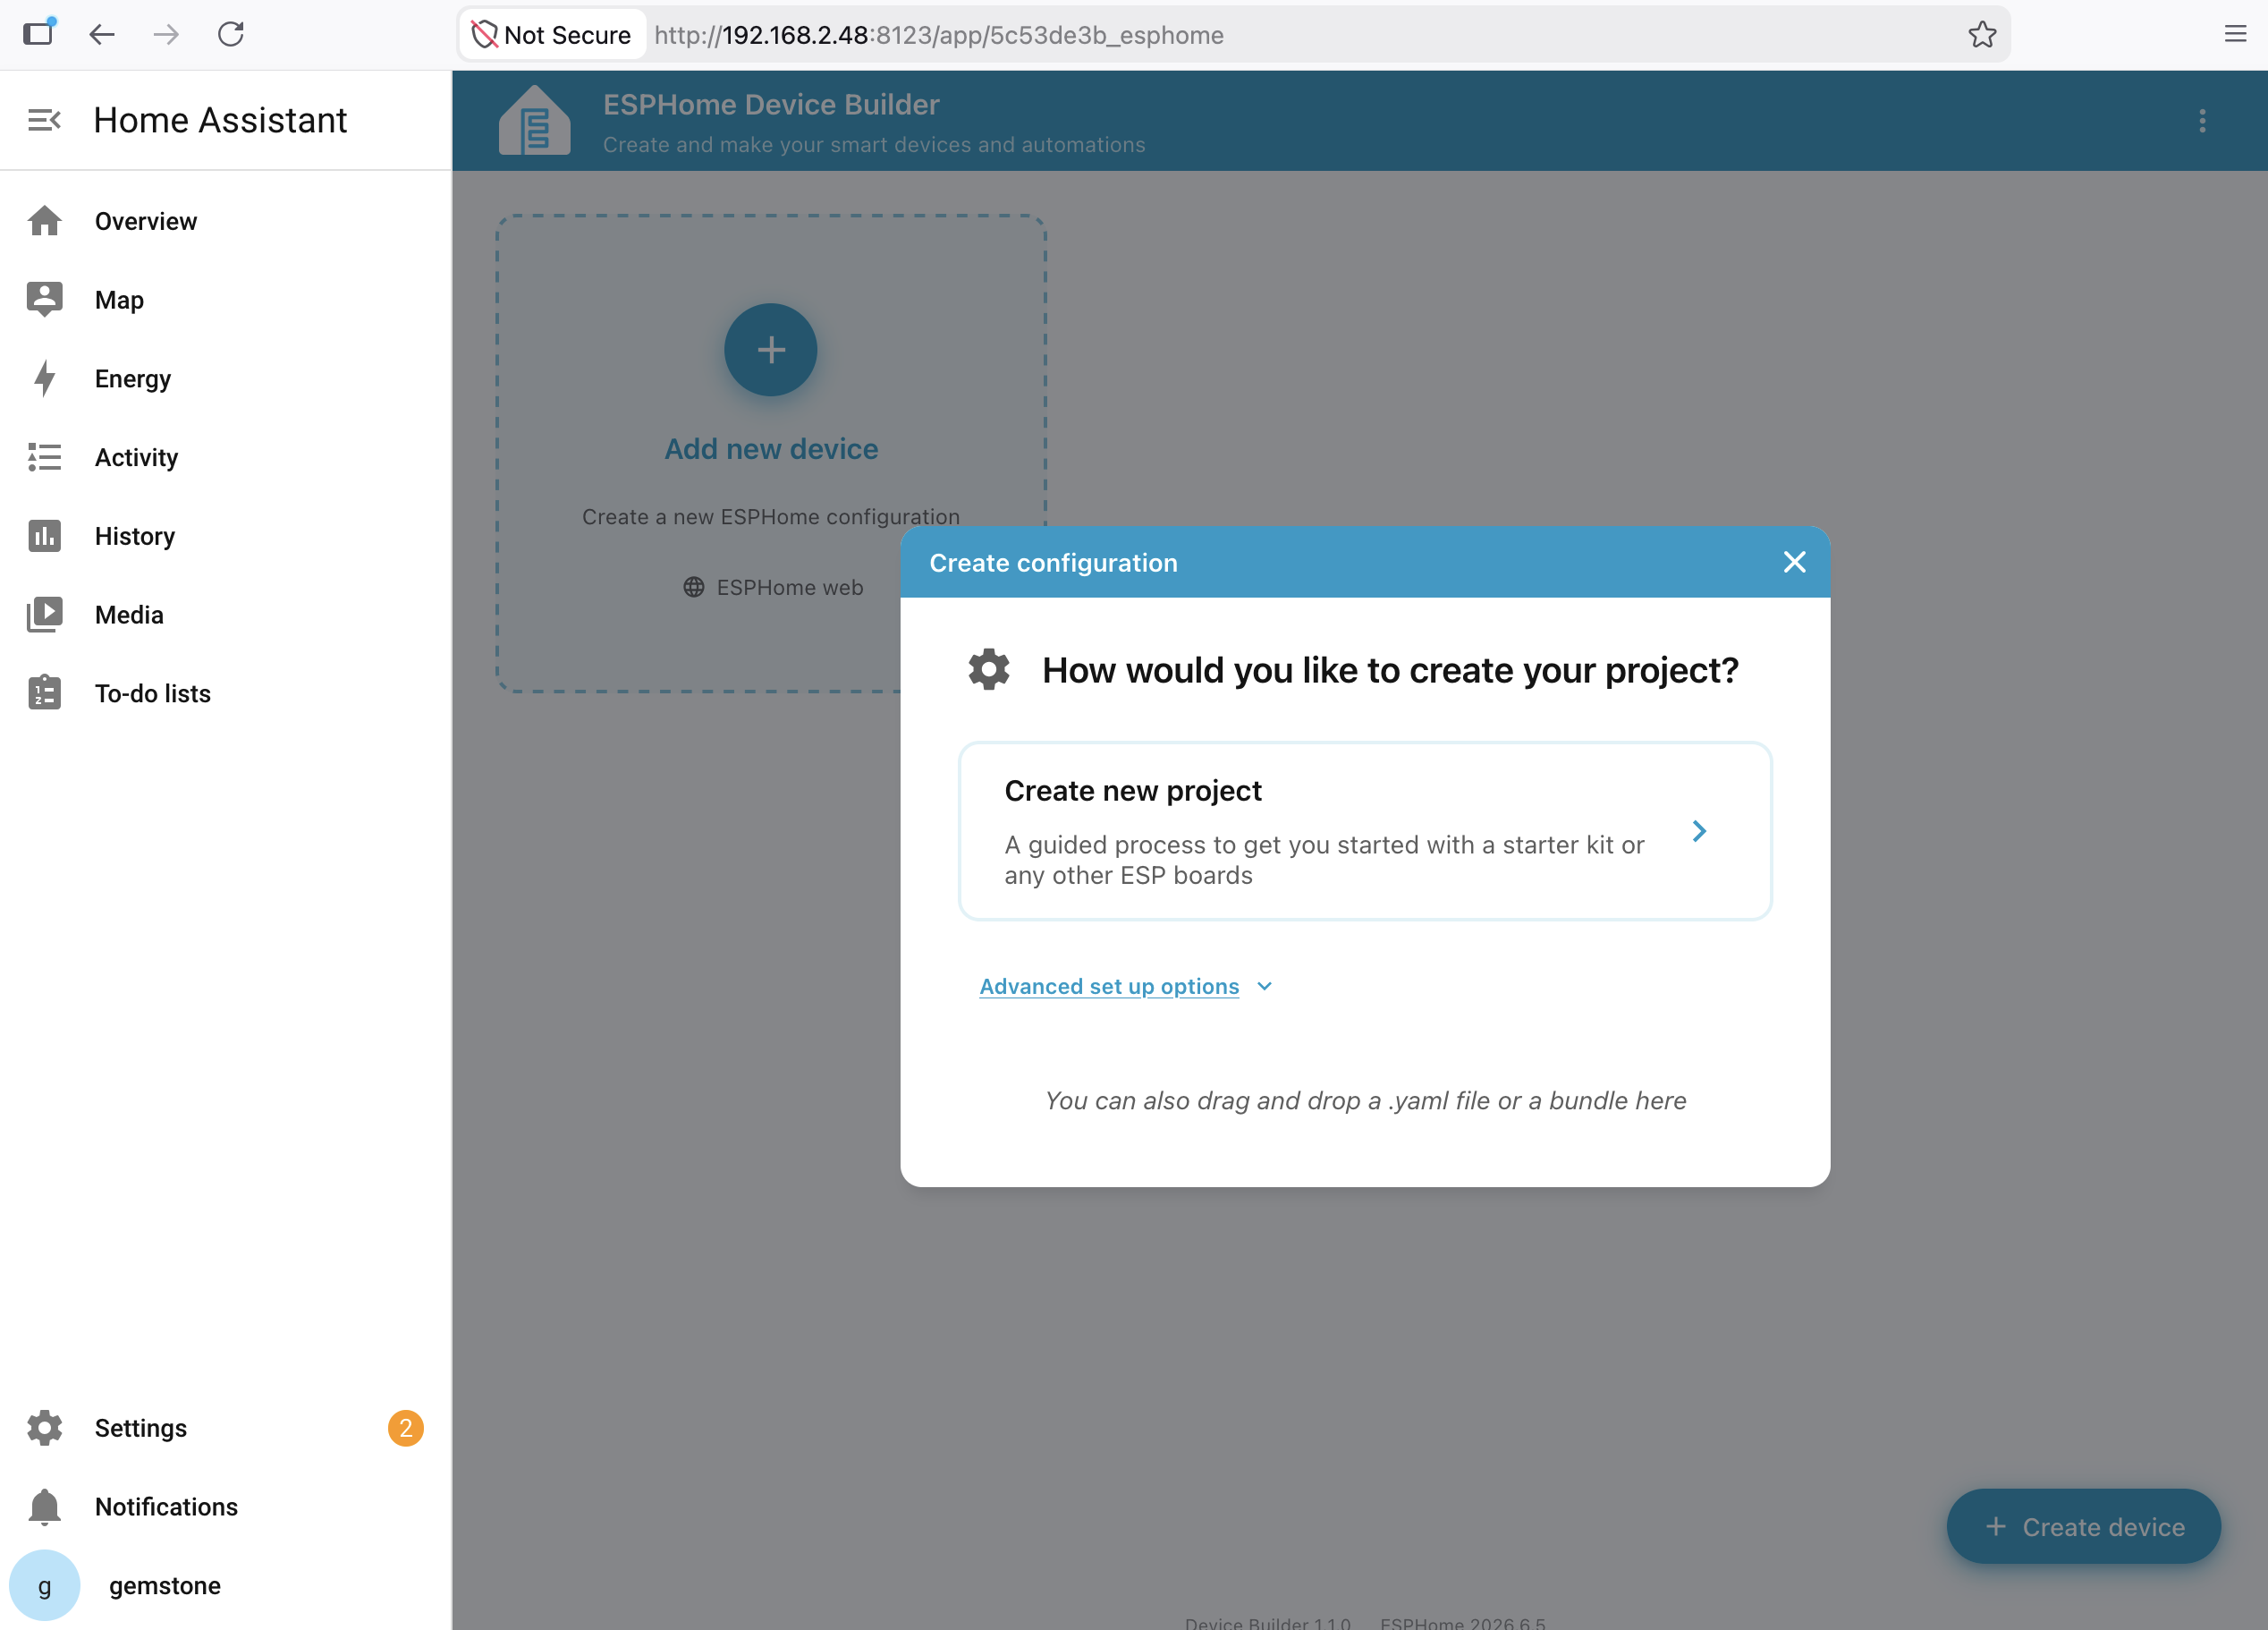
Task: Open the Activity menu item
Action: pos(226,457)
